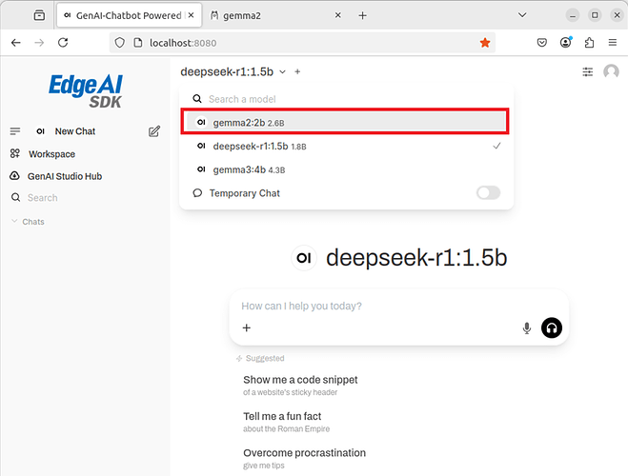Toggle the bookmark star icon
This screenshot has height=476, width=628.
pyautogui.click(x=485, y=43)
